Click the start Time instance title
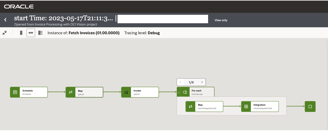This screenshot has width=328, height=131. (x=63, y=18)
